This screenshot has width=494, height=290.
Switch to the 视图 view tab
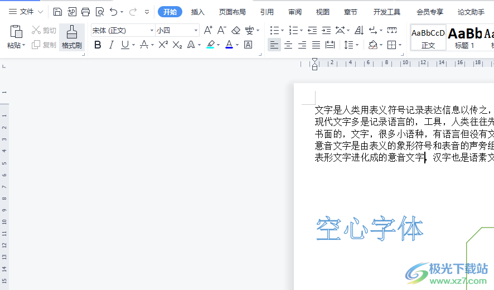323,12
